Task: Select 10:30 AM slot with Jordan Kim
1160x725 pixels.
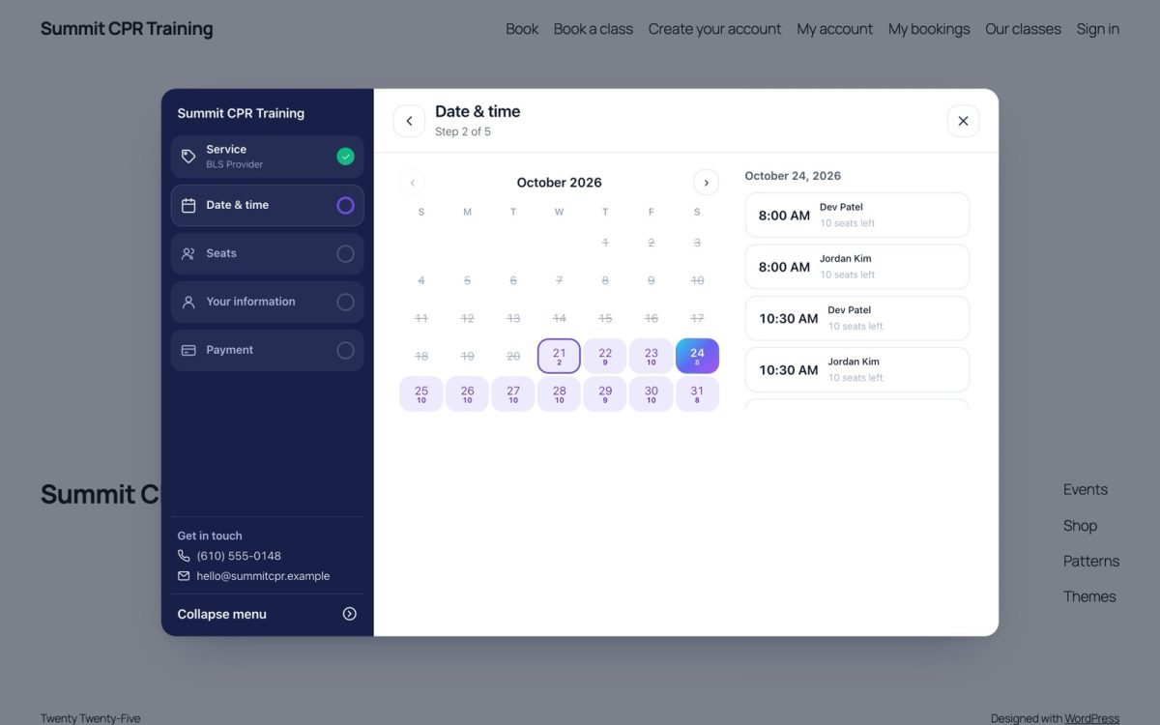Action: [857, 369]
